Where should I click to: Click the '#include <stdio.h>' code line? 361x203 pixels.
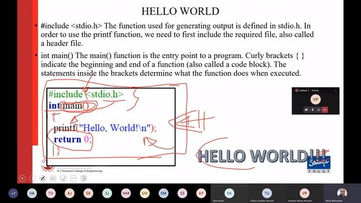tap(86, 94)
